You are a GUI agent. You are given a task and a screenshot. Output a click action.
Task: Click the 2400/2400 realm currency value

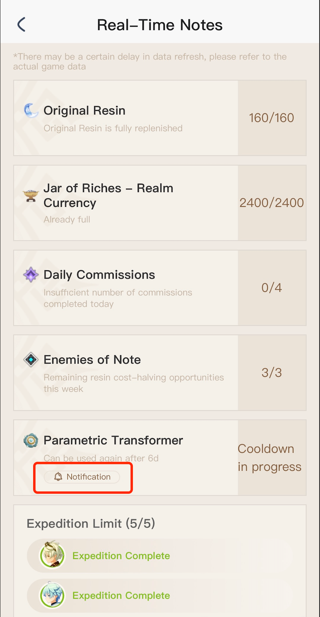coord(271,203)
